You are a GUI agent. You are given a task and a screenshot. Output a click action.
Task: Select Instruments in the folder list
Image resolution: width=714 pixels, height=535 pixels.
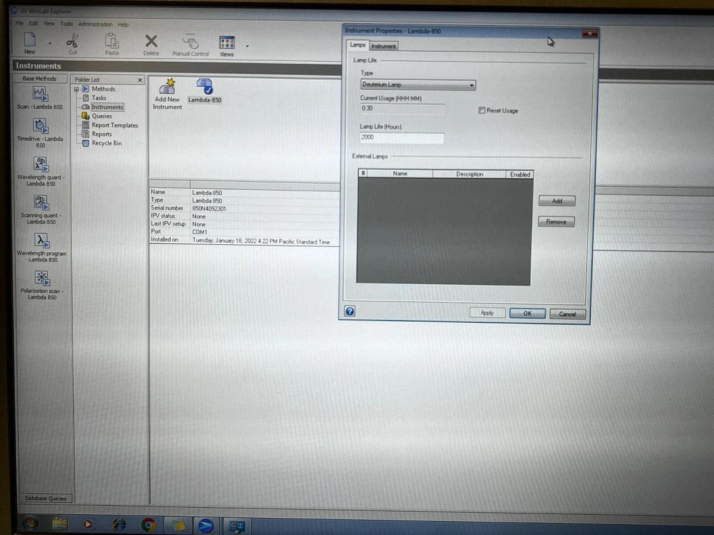pyautogui.click(x=107, y=107)
